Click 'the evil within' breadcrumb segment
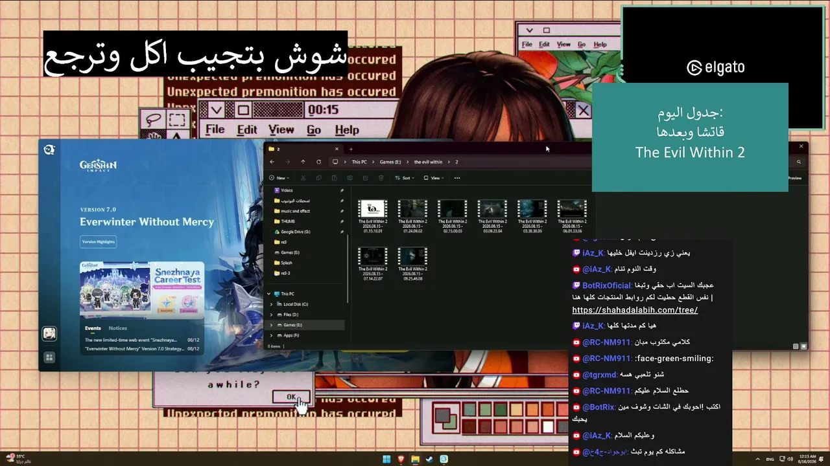830x466 pixels. coord(428,162)
